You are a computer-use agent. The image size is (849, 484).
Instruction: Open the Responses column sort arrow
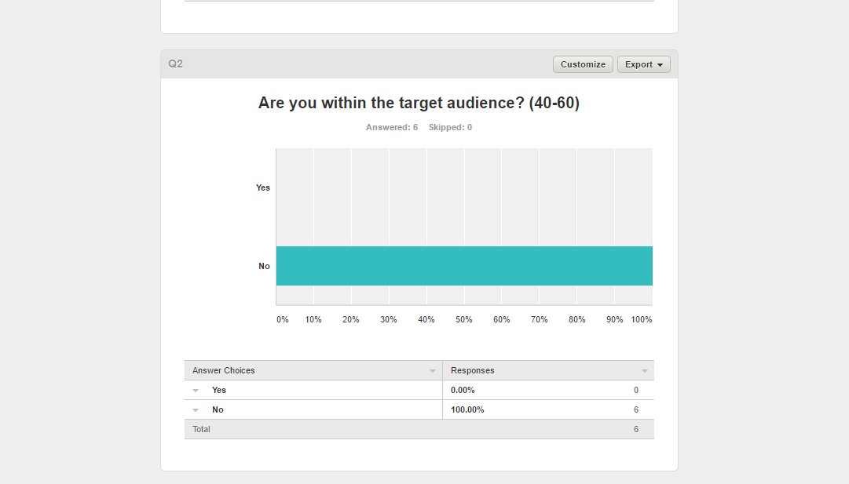tap(644, 371)
